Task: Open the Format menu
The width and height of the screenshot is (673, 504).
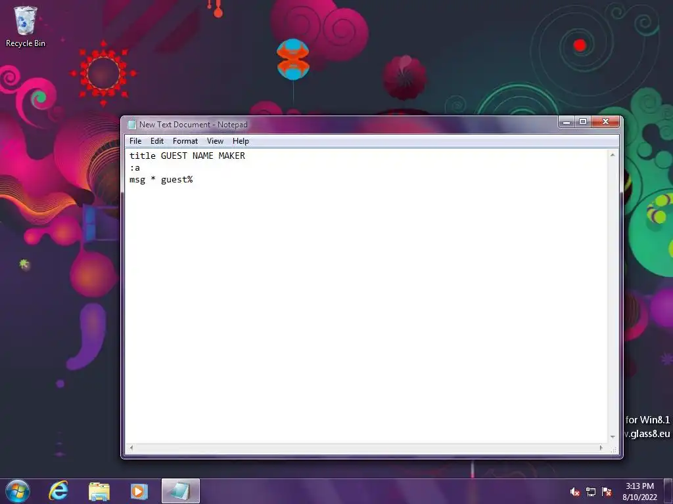Action: point(185,141)
